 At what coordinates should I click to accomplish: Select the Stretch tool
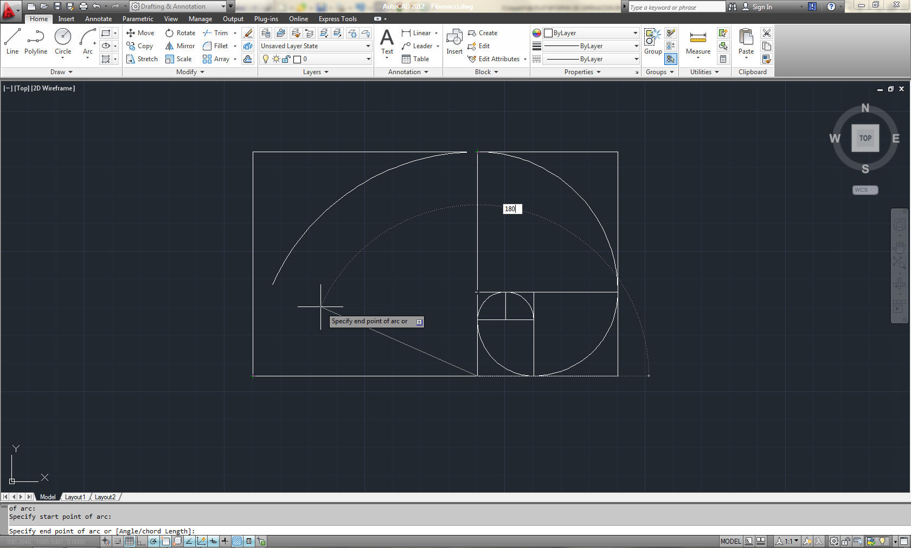[x=142, y=59]
